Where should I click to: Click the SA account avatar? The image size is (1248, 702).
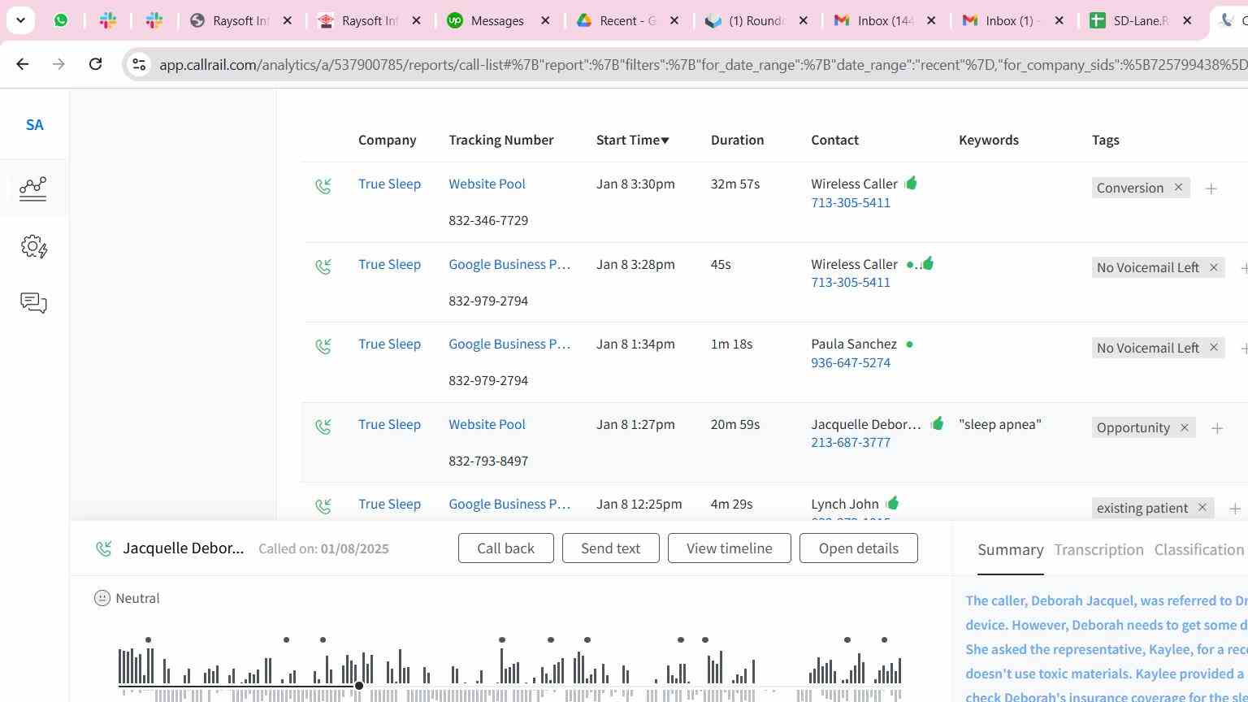tap(34, 125)
